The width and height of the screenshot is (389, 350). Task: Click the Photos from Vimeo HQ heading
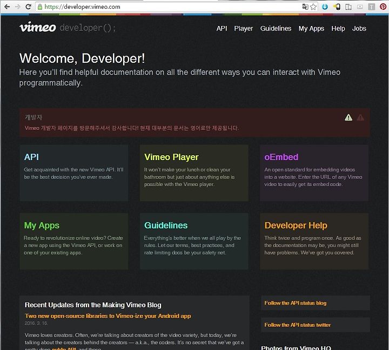[296, 347]
